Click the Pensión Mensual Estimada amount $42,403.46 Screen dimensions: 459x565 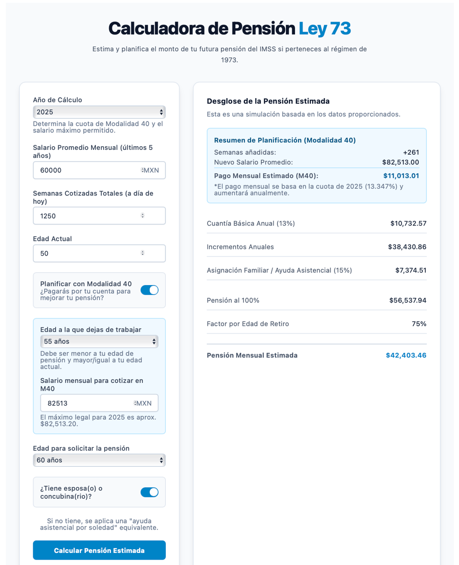tap(406, 356)
